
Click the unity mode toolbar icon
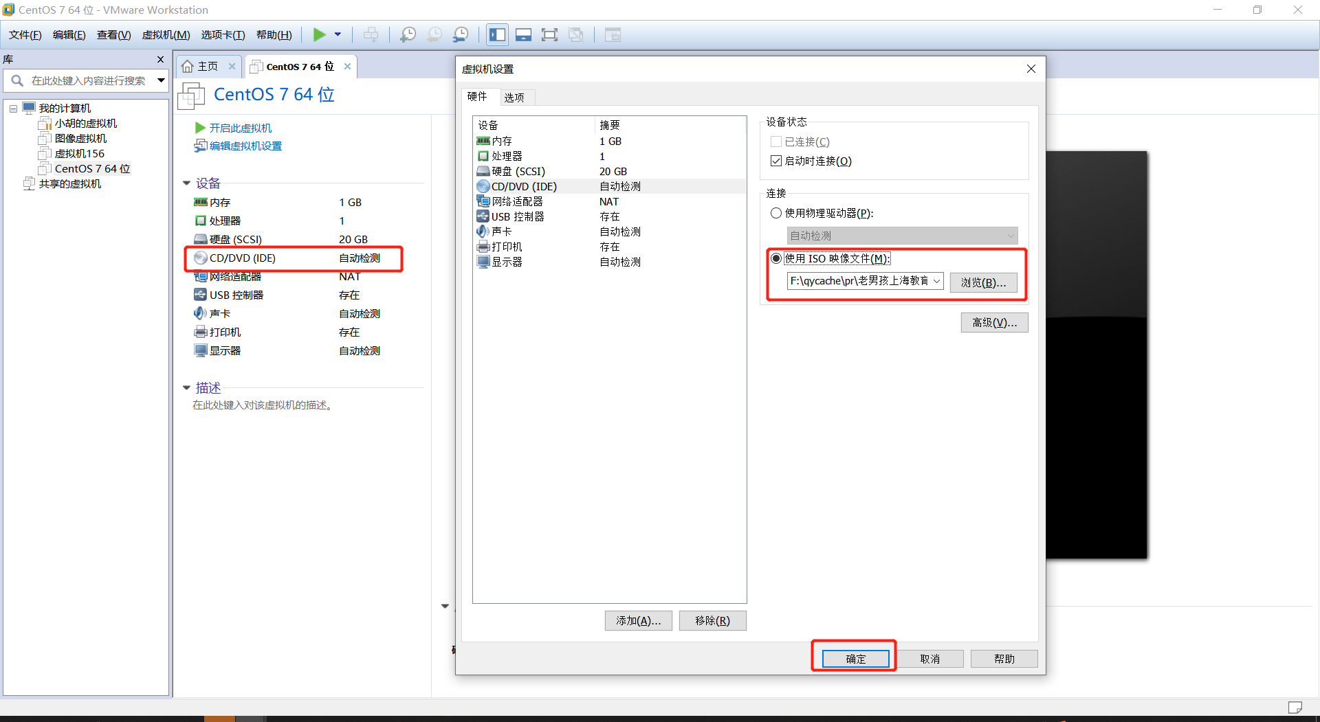pyautogui.click(x=576, y=34)
